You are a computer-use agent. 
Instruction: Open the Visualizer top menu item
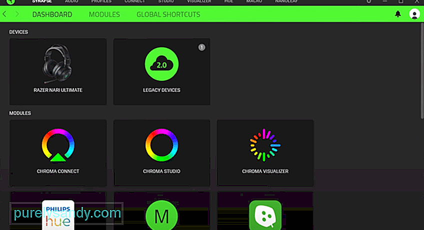click(x=199, y=1)
